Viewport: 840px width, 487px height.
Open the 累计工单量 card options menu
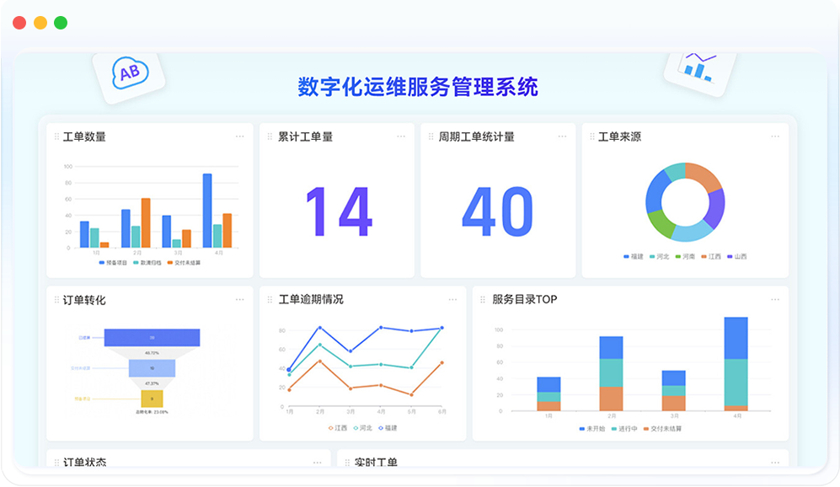click(401, 136)
